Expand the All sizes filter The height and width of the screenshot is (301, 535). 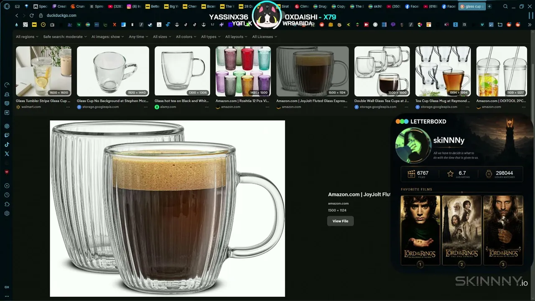[x=162, y=37]
